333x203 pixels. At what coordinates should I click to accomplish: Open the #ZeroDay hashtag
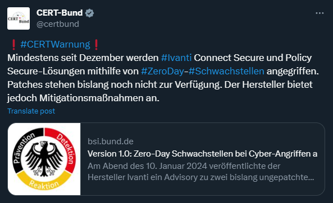click(x=162, y=71)
